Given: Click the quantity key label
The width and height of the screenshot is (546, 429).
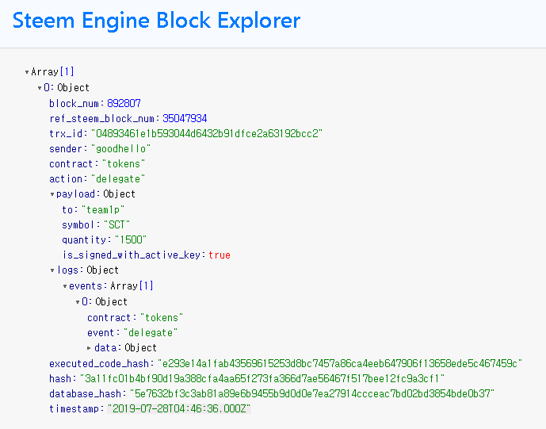Looking at the screenshot, I should 84,239.
